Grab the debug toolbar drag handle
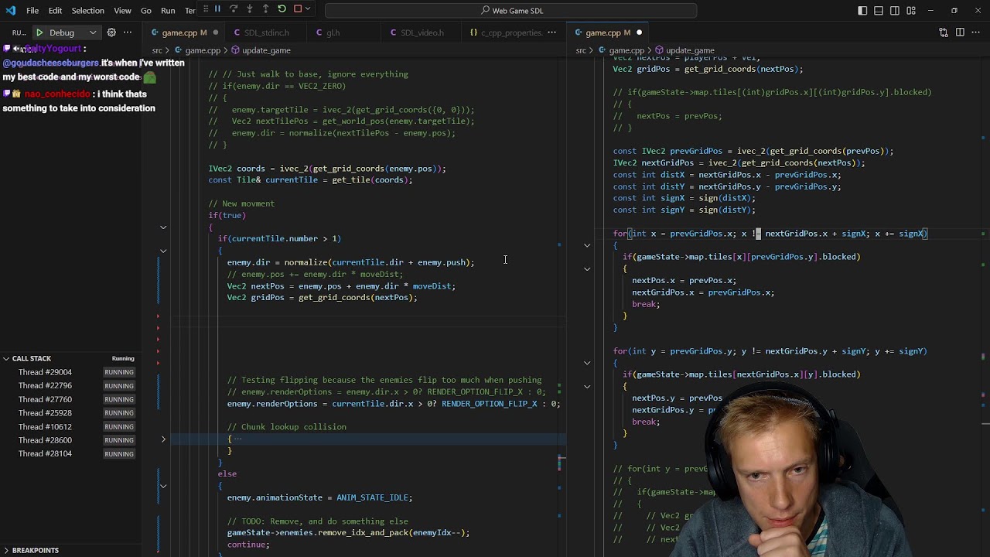Screen dimensions: 990x557 pyautogui.click(x=206, y=9)
